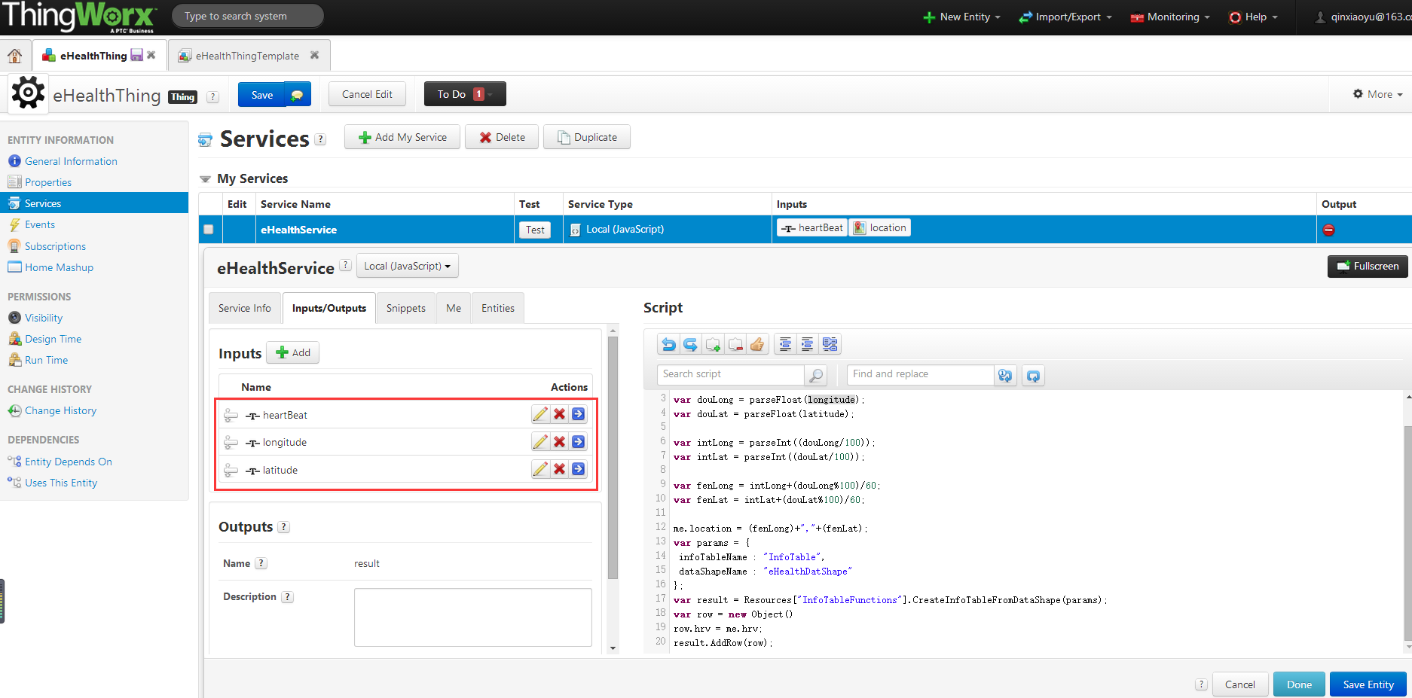
Task: Open the More dropdown menu
Action: click(x=1378, y=94)
